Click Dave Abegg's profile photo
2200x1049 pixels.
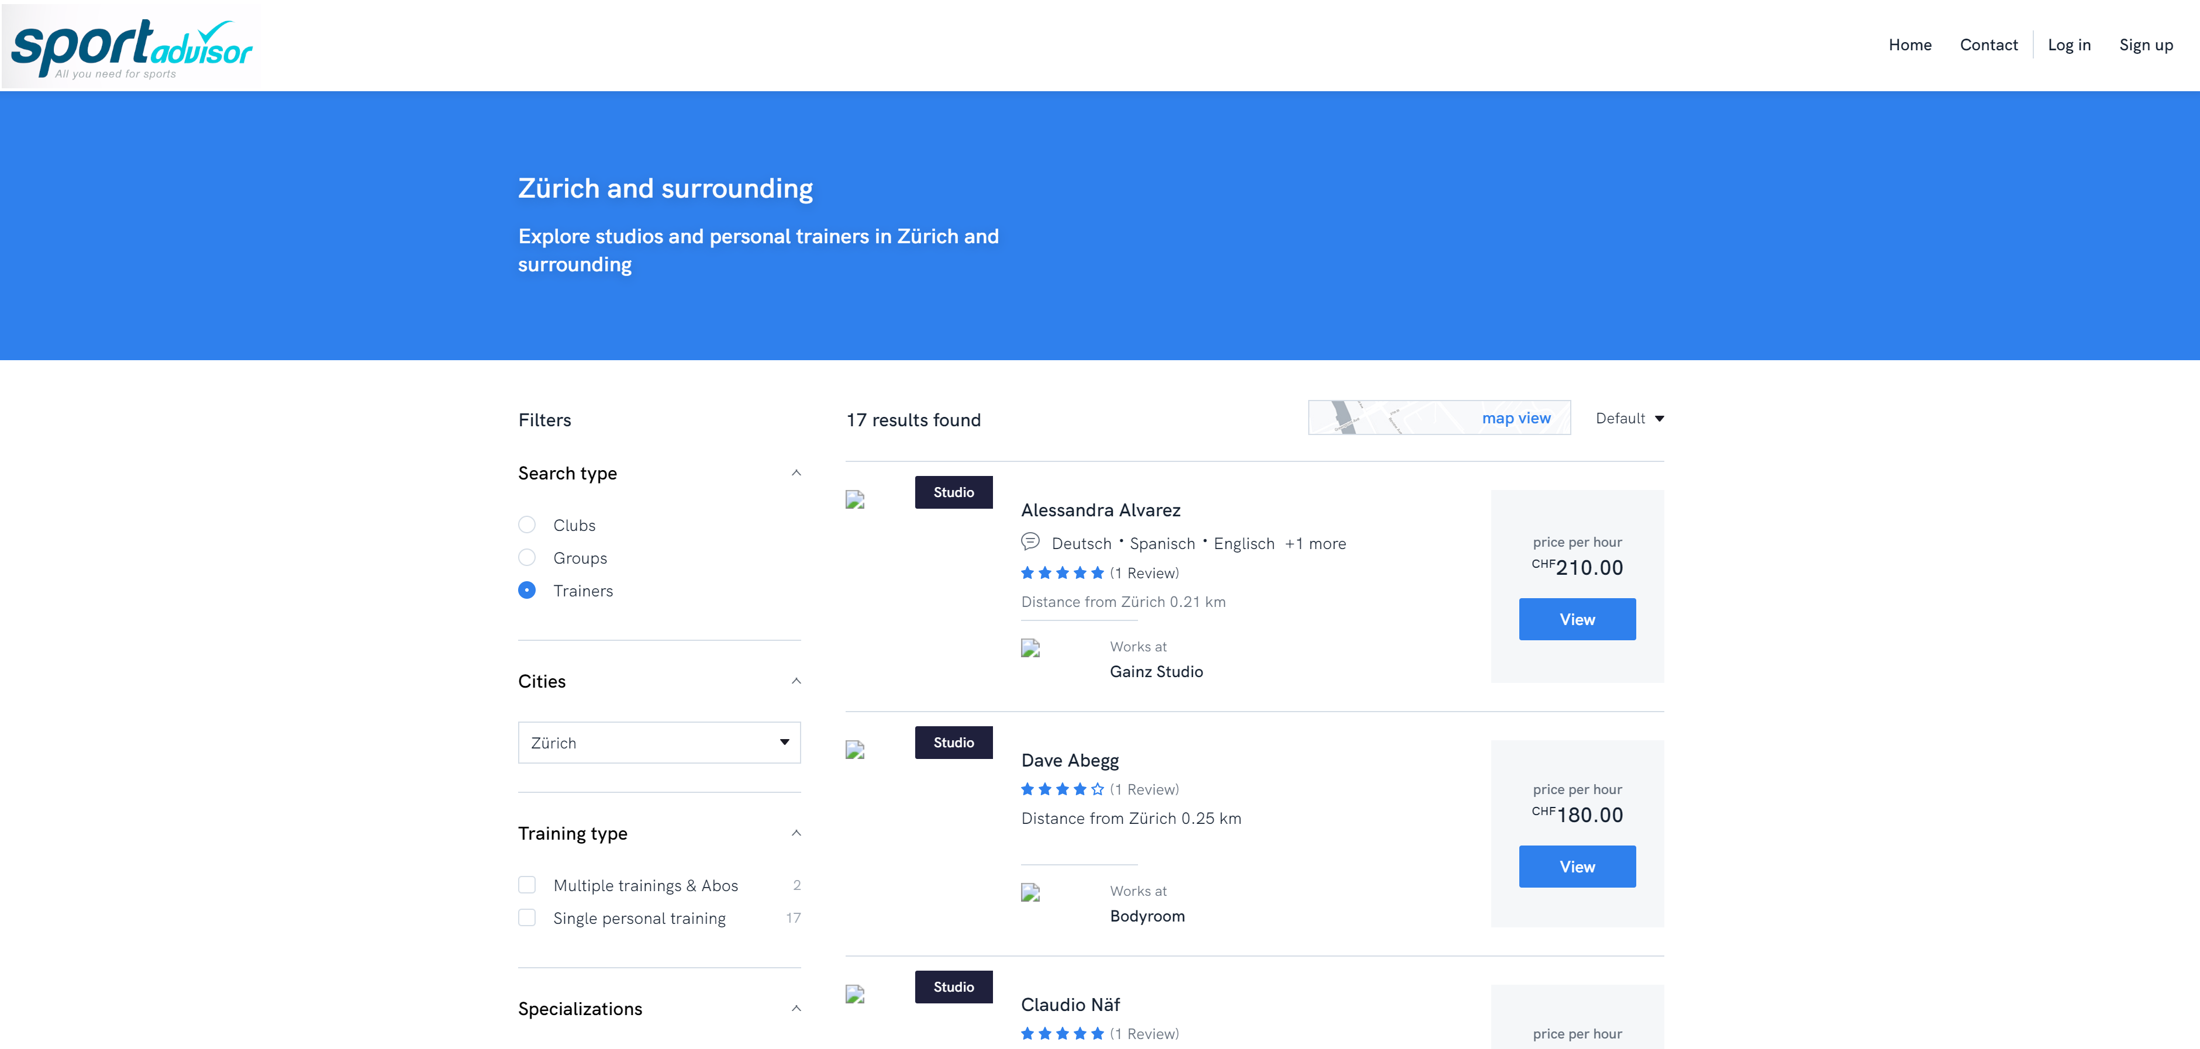coord(855,750)
